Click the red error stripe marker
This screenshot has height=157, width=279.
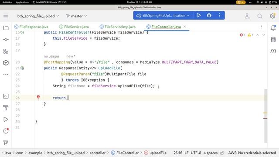pos(265,118)
